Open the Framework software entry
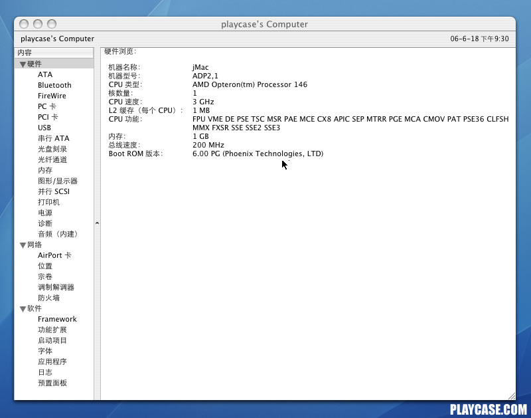Viewport: 531px width, 418px height. pos(57,319)
